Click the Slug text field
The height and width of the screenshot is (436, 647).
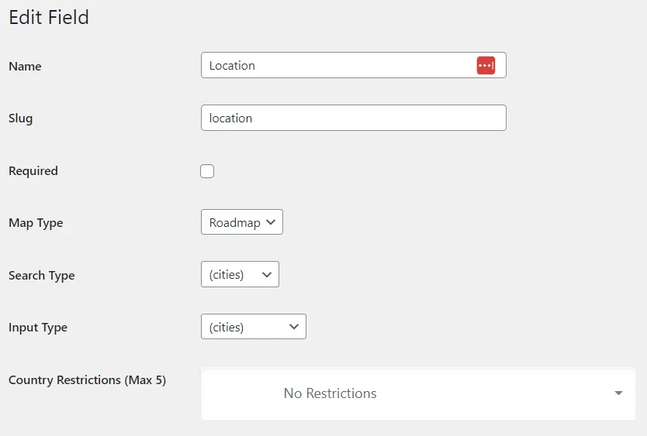353,118
